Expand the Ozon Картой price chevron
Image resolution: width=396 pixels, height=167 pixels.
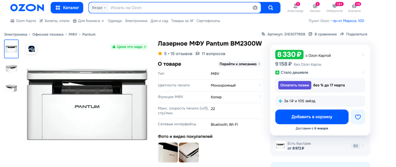(363, 55)
